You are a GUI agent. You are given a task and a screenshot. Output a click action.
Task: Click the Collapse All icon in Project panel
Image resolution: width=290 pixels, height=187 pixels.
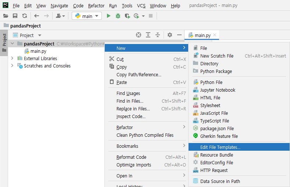(158, 35)
